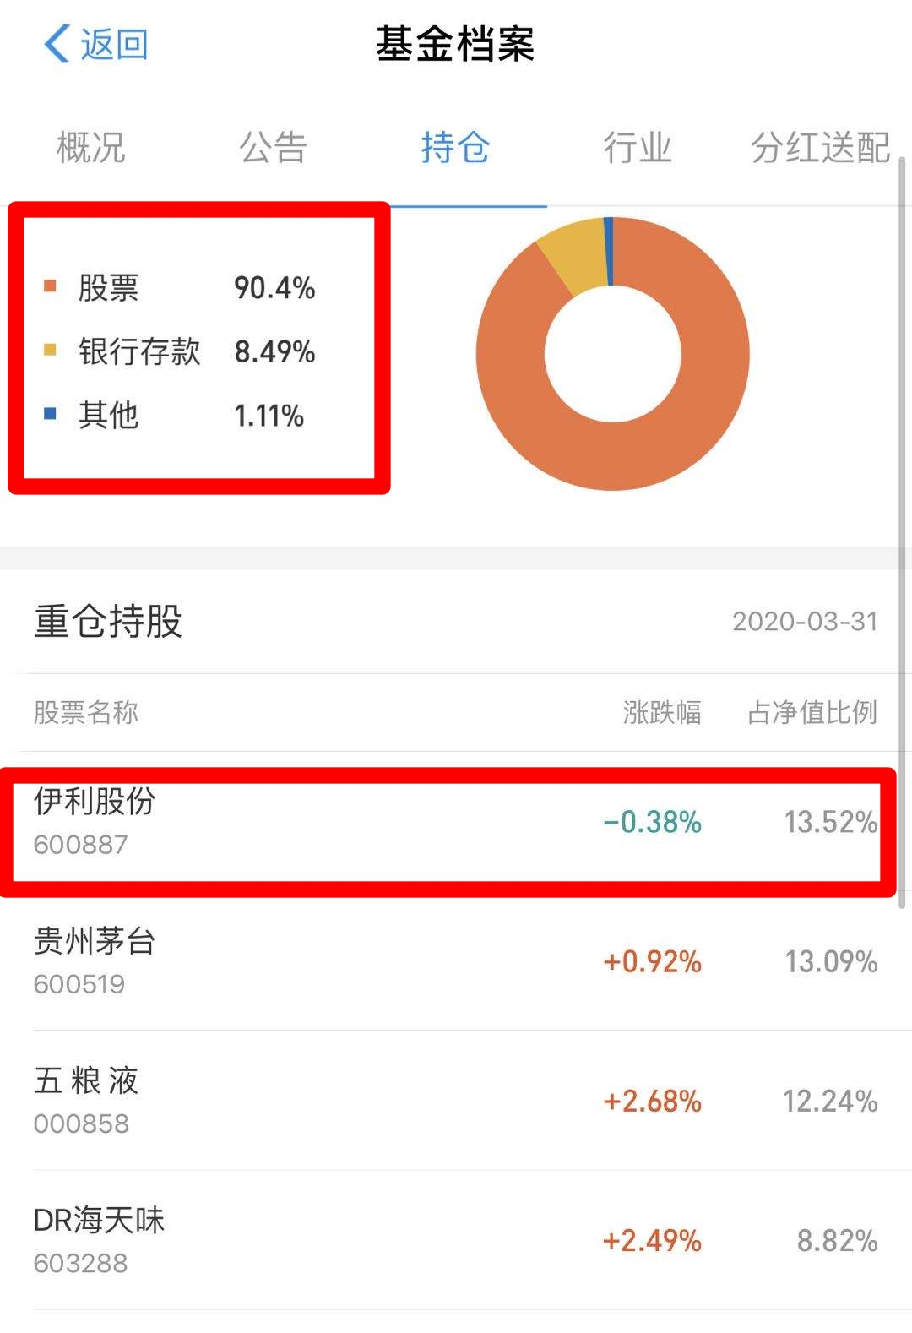This screenshot has height=1333, width=912.
Task: Open the 公告 tab
Action: coord(274,149)
